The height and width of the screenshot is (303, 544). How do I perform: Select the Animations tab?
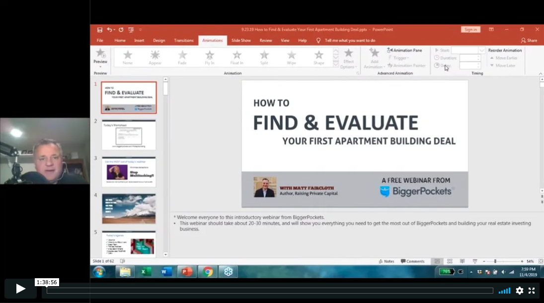tap(212, 41)
